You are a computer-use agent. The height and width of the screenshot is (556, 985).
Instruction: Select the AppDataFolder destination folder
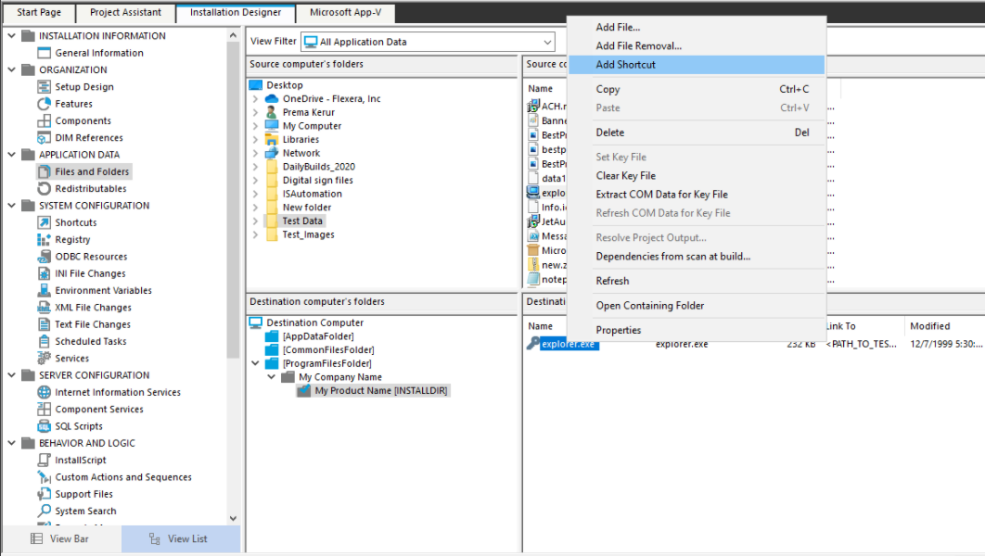[x=317, y=336]
